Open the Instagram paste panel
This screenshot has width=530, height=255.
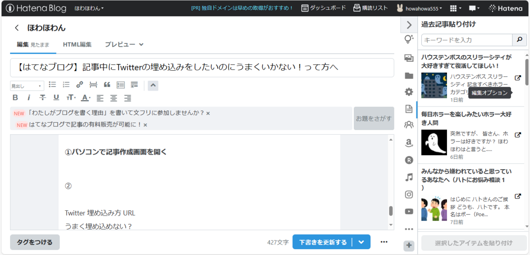click(409, 194)
